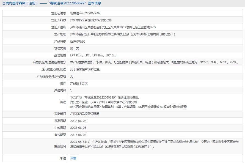Click the page title 境内医疗器械（注册）

click(22, 3)
